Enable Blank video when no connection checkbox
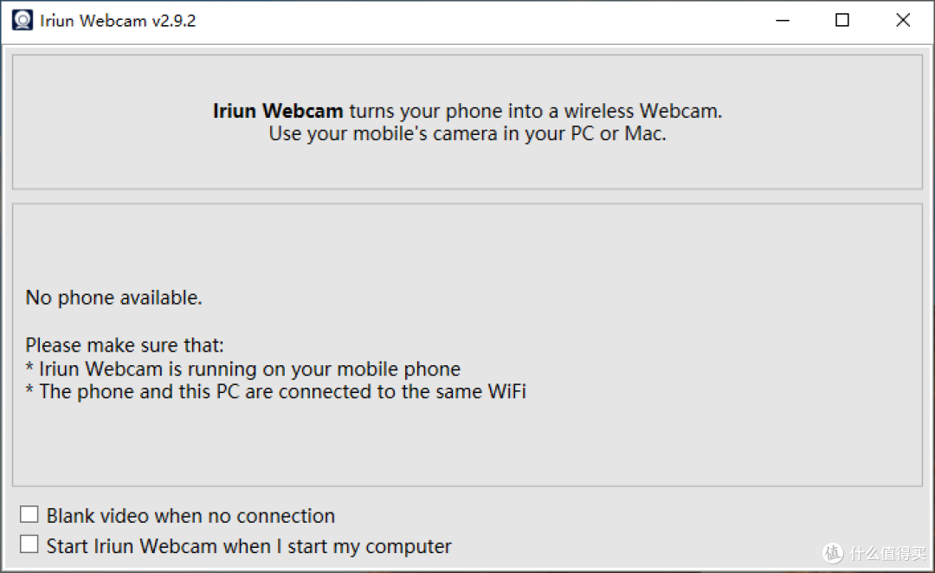The width and height of the screenshot is (935, 573). [x=29, y=514]
